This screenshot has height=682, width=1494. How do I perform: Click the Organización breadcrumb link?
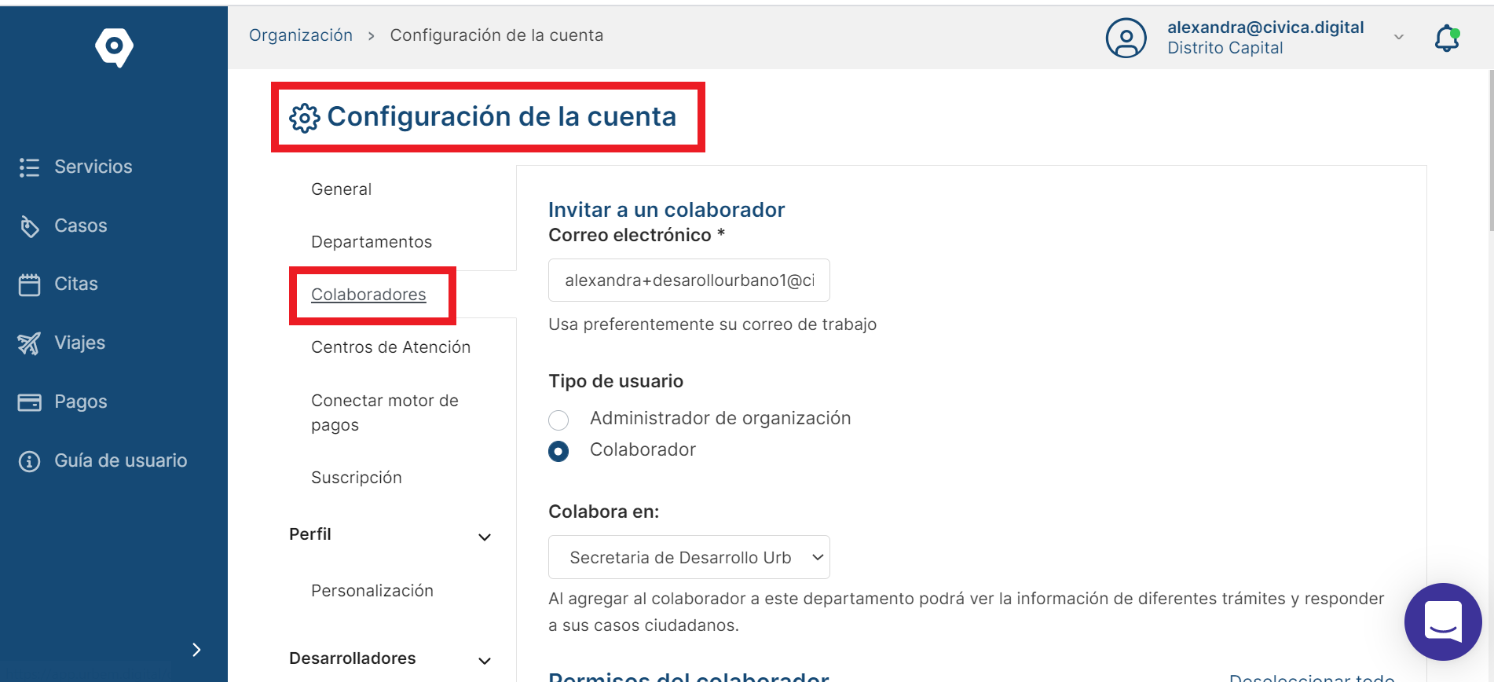point(301,35)
